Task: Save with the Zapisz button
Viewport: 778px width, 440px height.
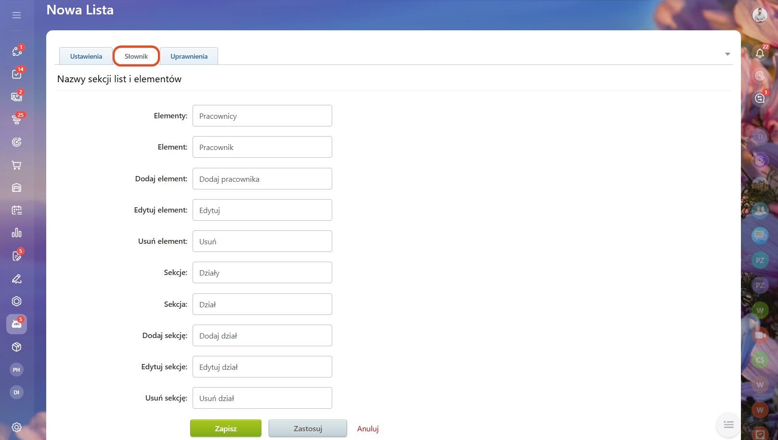Action: coord(226,428)
